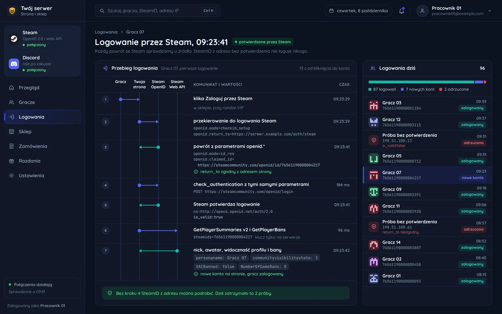Screen dimensions: 502x314
Task: Open Rozdania in the sidebar
Action: 42,161
